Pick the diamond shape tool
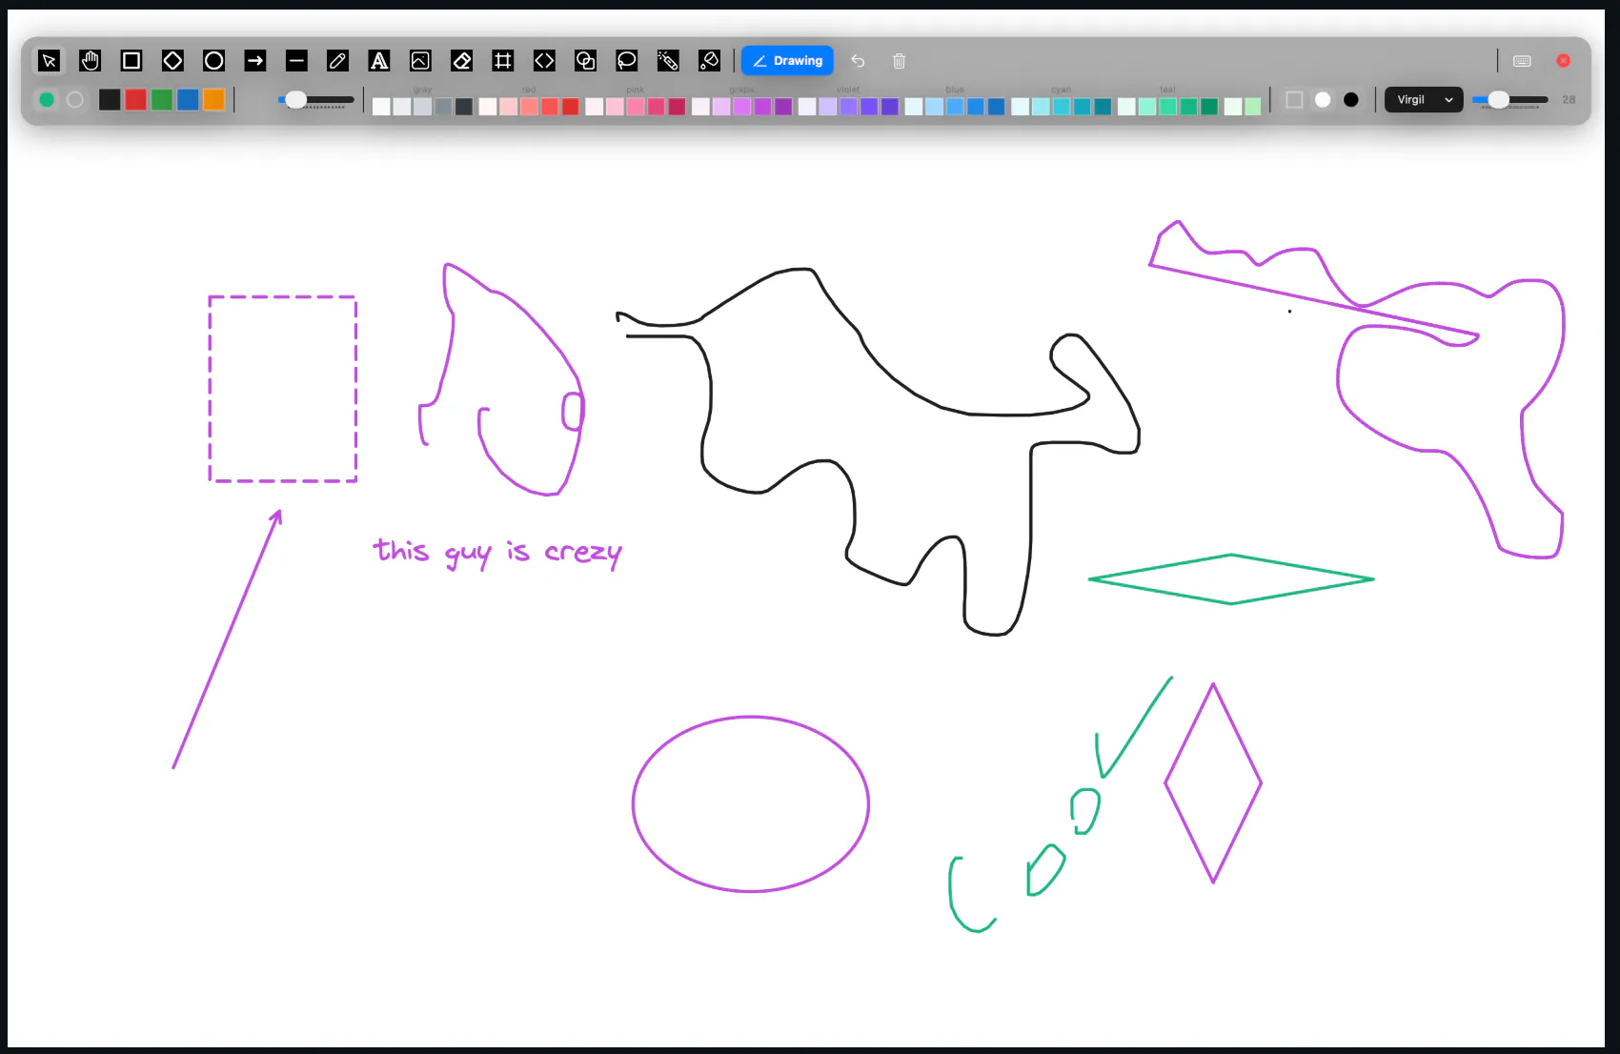Image resolution: width=1620 pixels, height=1054 pixels. pyautogui.click(x=172, y=61)
